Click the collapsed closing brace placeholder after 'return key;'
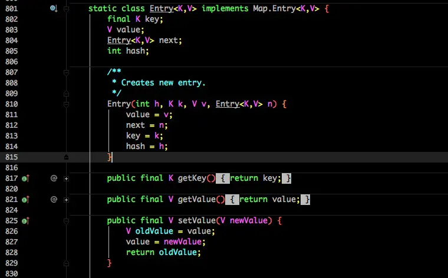The height and width of the screenshot is (278, 448). [286, 178]
